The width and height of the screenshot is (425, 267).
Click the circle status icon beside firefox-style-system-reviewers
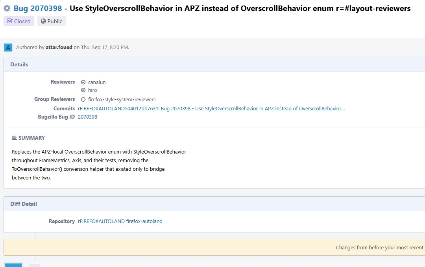pos(83,100)
